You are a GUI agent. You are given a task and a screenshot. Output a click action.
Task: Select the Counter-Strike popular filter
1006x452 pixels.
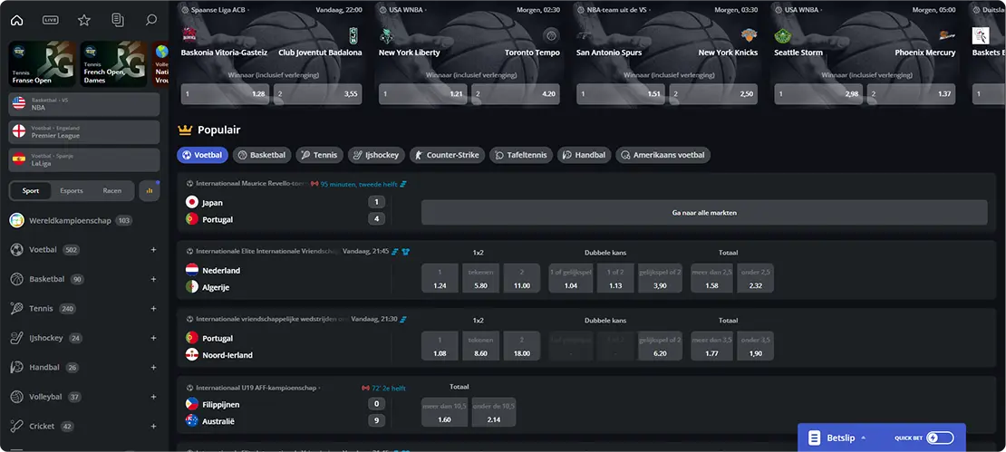pos(447,155)
